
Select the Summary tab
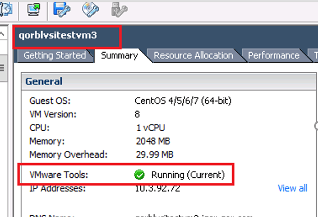(x=119, y=56)
